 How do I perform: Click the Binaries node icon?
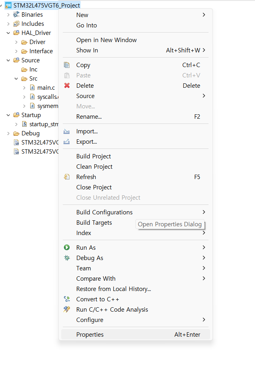click(x=16, y=14)
